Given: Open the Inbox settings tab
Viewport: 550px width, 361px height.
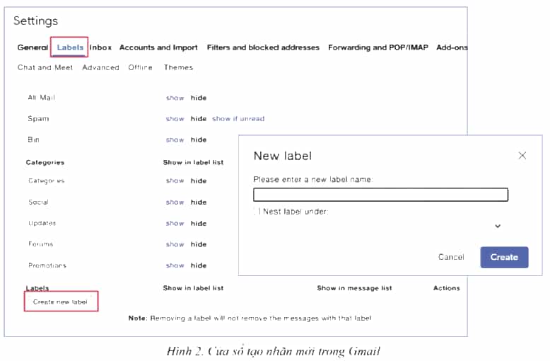Looking at the screenshot, I should pos(100,47).
